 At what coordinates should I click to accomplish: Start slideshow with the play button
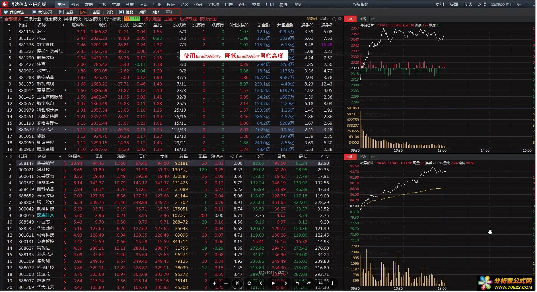pyautogui.click(x=273, y=283)
